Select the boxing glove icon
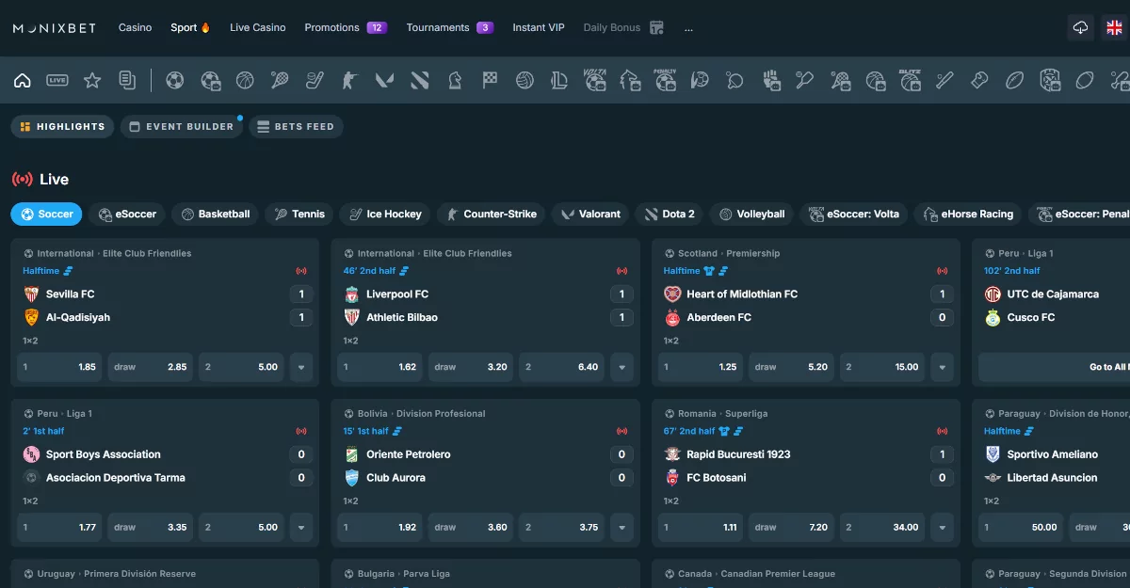Image resolution: width=1130 pixels, height=588 pixels. point(979,80)
